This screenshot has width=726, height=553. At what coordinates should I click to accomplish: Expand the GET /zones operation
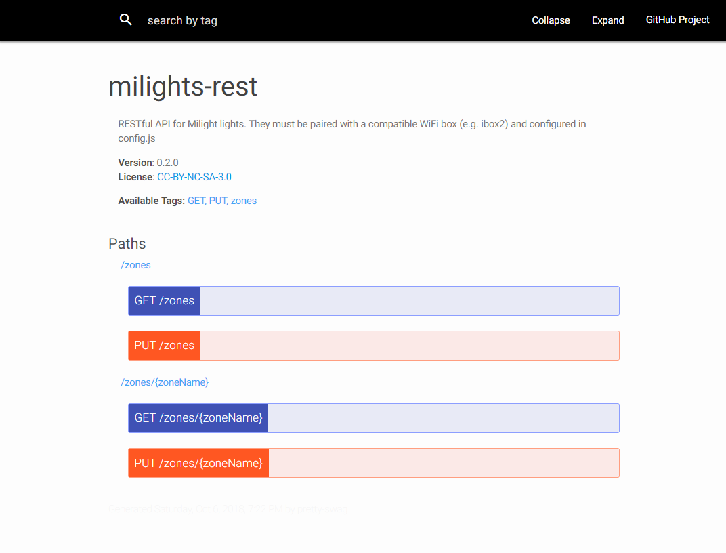click(374, 301)
